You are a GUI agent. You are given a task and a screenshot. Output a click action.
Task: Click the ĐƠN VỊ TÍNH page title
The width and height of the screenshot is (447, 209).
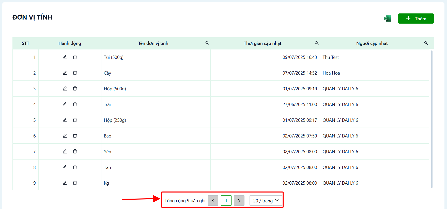click(x=32, y=17)
